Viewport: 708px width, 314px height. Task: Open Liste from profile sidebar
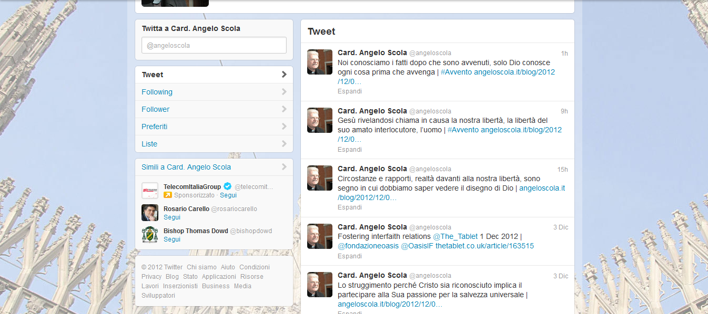[x=149, y=144]
